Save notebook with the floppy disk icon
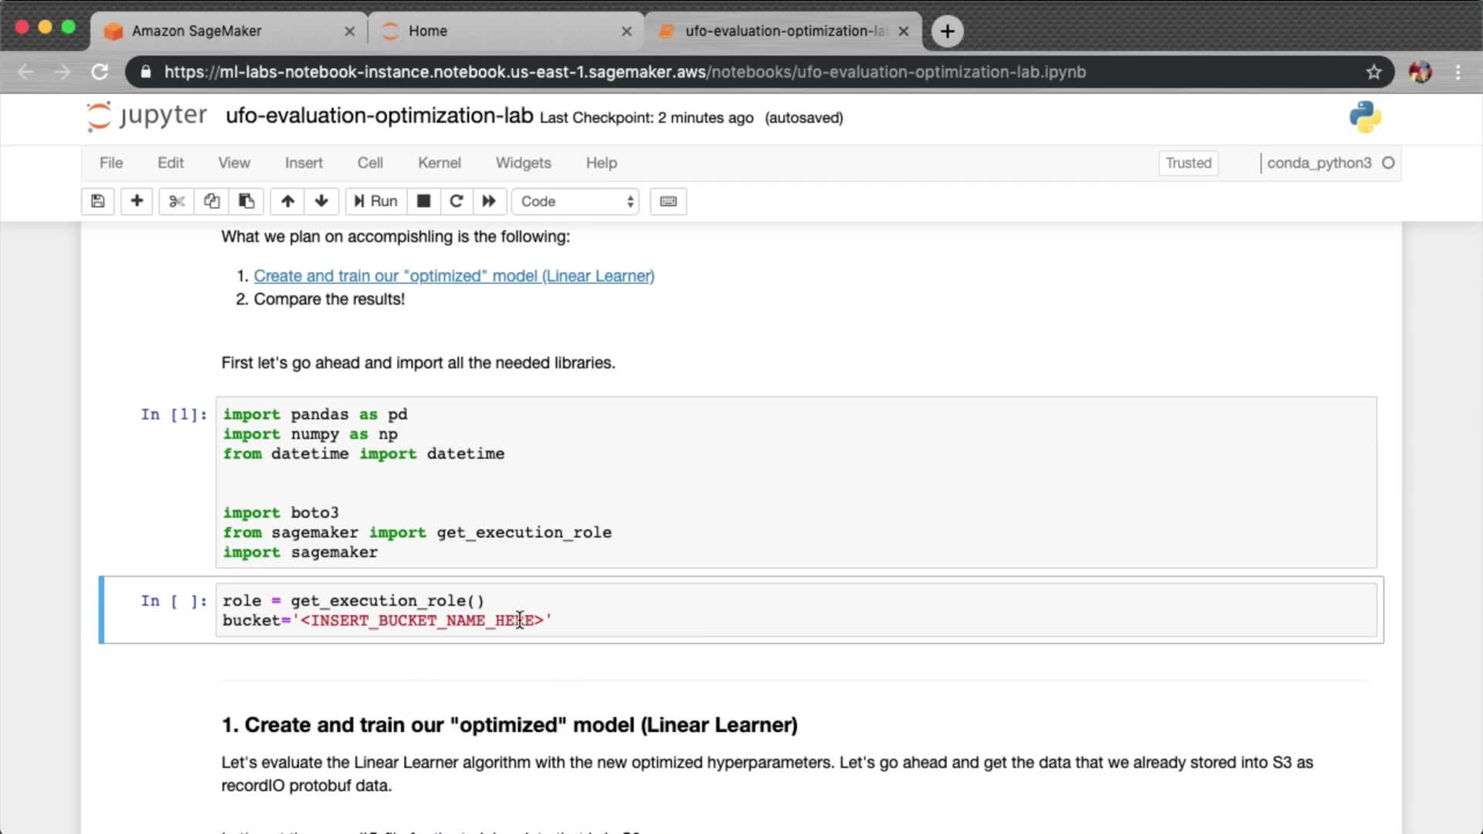Viewport: 1483px width, 834px height. (97, 202)
